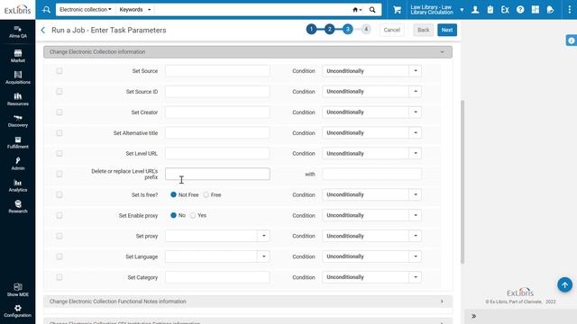Click the Next button

(x=447, y=30)
